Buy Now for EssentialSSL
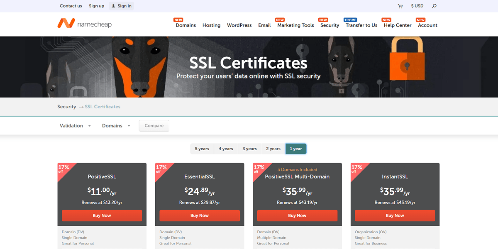This screenshot has height=249, width=498. point(200,215)
